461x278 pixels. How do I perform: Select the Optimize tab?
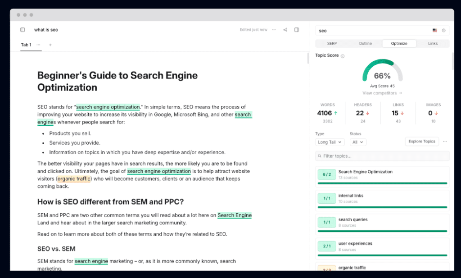(x=399, y=44)
